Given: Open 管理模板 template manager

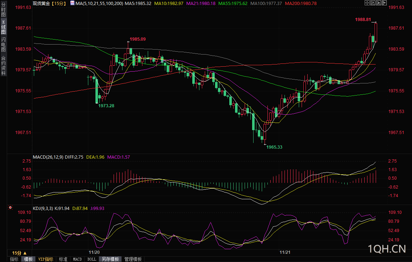Looking at the screenshot, I should point(133,259).
